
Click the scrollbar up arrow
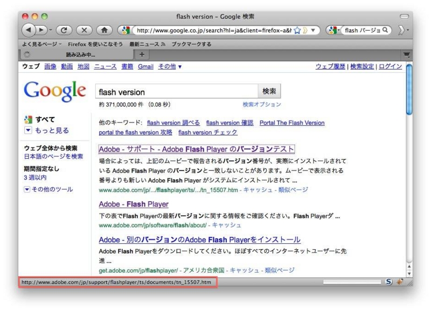coord(409,266)
